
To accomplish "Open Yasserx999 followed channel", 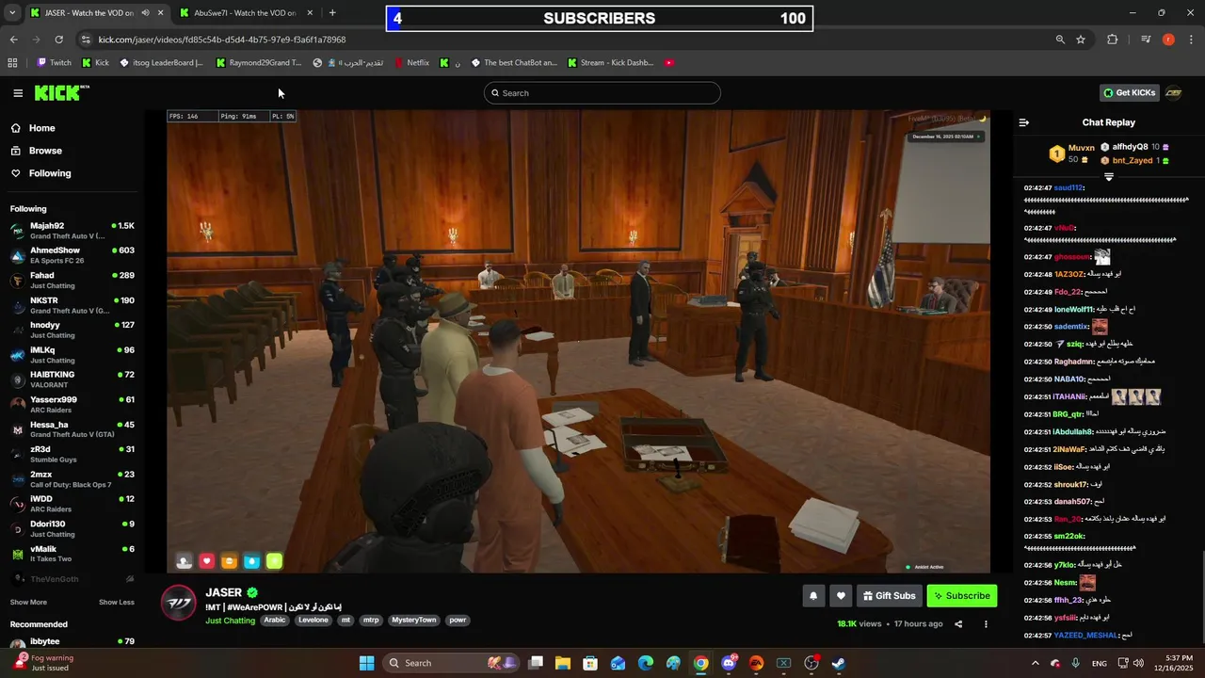I will (72, 404).
